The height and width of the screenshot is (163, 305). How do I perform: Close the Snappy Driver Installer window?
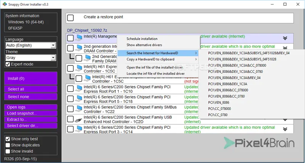[x=298, y=4]
